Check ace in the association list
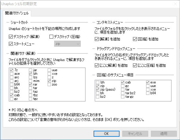The width and height of the screenshot is (180, 140). click(x=12, y=74)
